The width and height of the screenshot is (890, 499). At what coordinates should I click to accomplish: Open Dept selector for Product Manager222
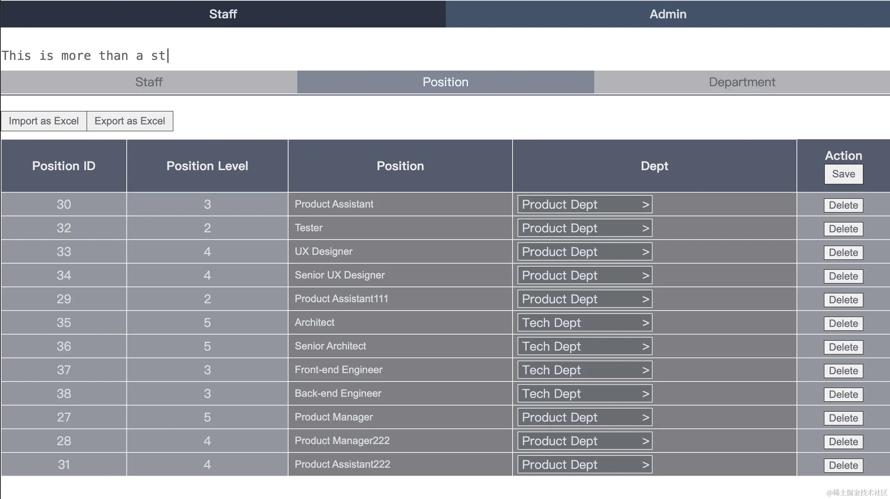(x=584, y=441)
